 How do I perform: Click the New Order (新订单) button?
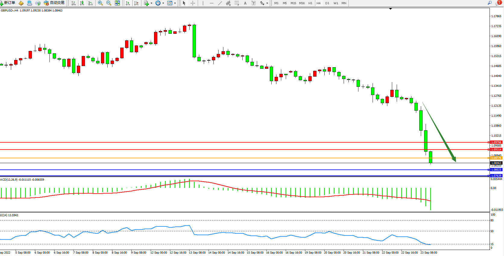(8, 3)
